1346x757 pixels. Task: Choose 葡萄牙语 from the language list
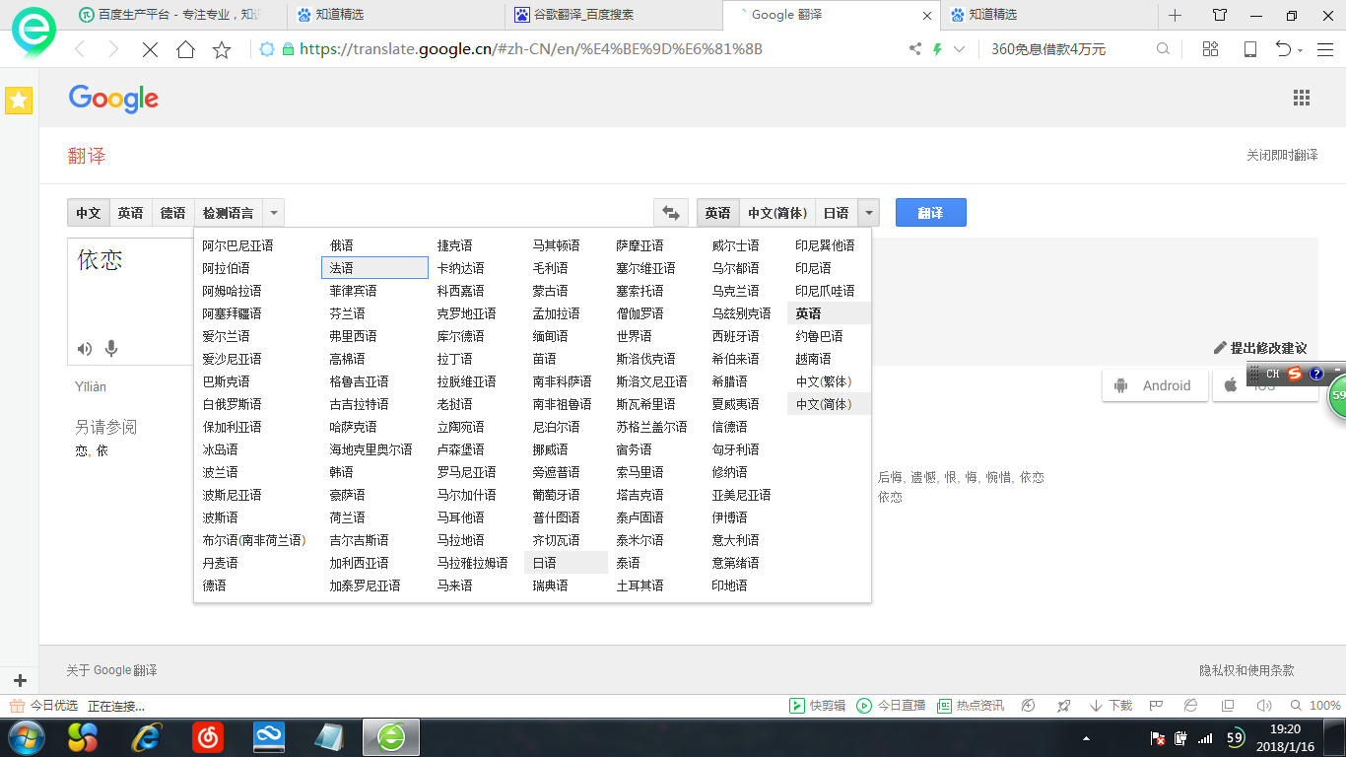[557, 495]
